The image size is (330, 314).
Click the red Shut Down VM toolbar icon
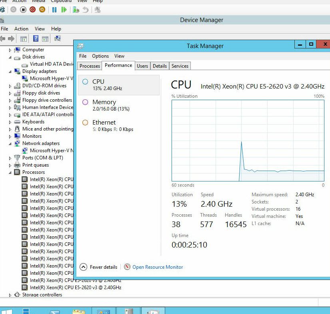point(33,10)
